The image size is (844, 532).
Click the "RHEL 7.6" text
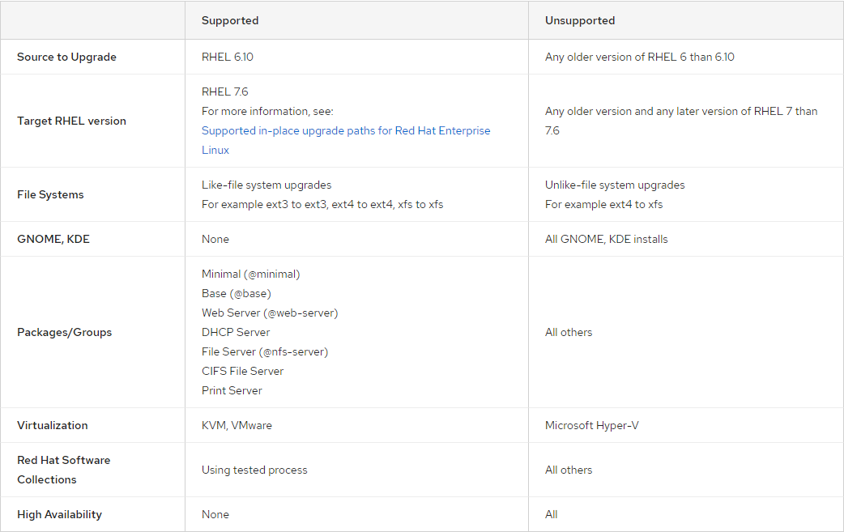pos(225,92)
